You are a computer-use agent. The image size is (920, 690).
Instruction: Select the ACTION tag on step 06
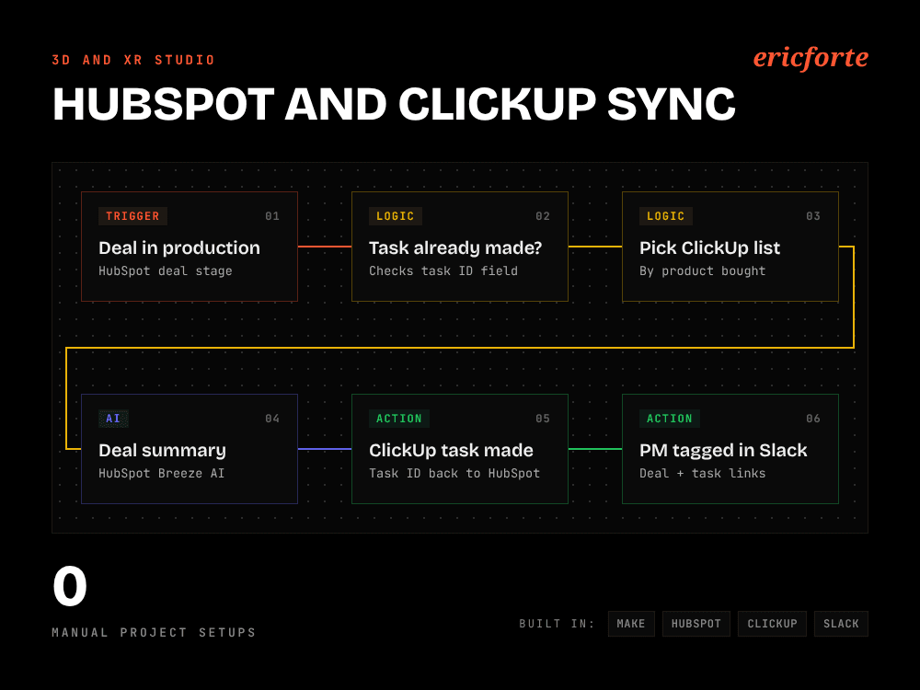pyautogui.click(x=670, y=419)
